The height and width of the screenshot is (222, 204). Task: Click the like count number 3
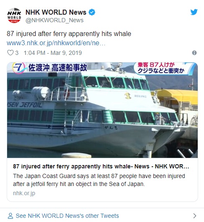click(x=17, y=53)
